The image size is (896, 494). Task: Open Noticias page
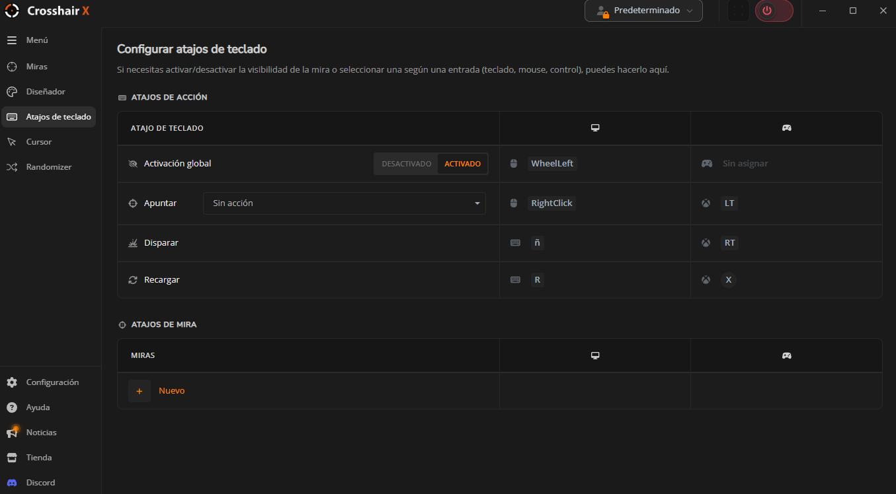coord(48,433)
